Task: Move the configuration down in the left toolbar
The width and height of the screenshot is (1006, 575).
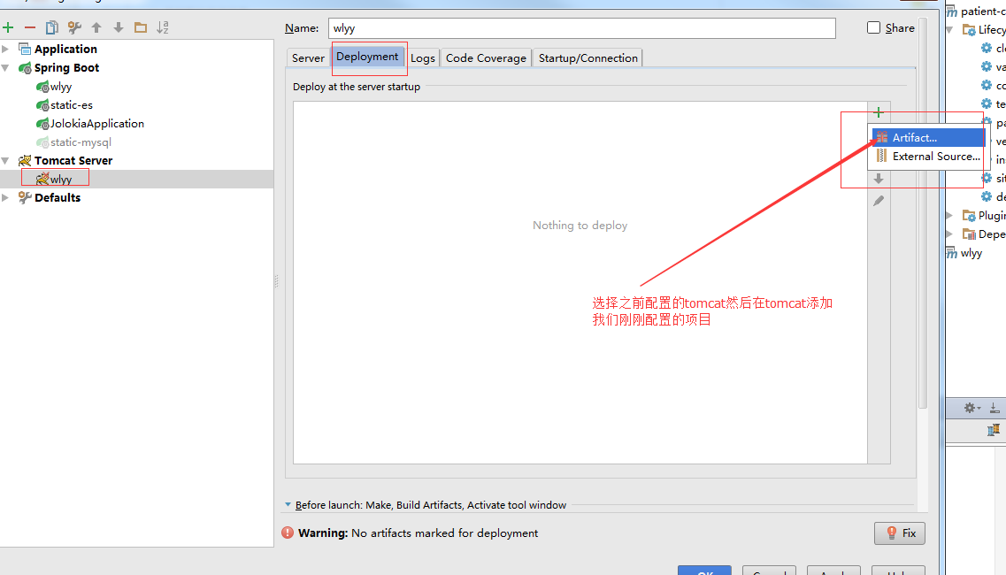Action: [x=118, y=27]
